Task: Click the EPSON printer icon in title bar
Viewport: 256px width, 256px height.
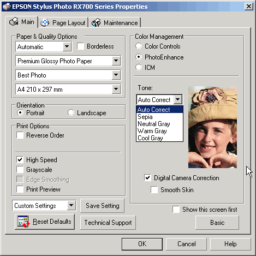Action: point(7,7)
